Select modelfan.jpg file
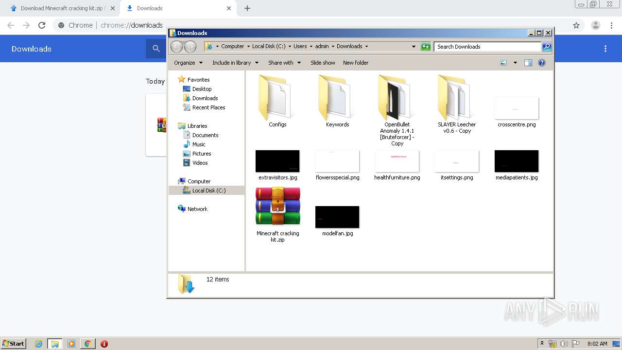 tap(337, 221)
